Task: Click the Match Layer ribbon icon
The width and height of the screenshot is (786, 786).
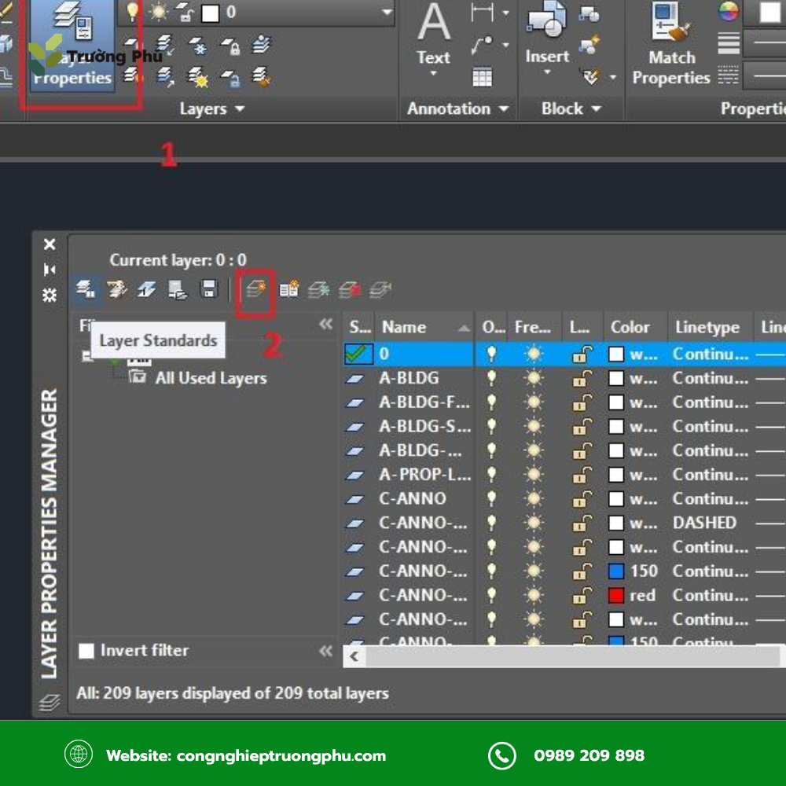Action: tap(261, 77)
